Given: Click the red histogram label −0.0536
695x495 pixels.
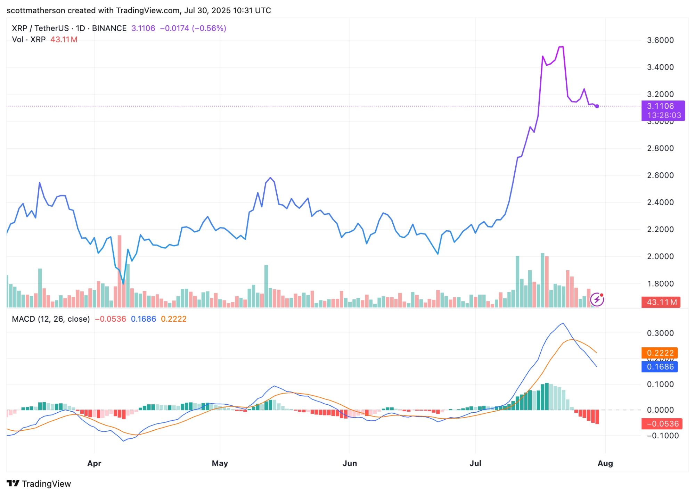Looking at the screenshot, I should pyautogui.click(x=662, y=424).
